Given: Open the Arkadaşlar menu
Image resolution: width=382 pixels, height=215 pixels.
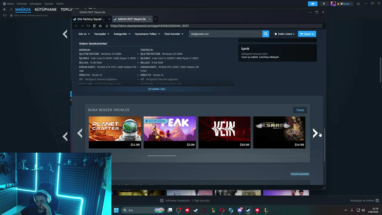Looking at the screenshot, I should [x=36, y=4].
